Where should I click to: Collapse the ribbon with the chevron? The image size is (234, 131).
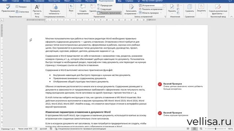tap(231, 17)
